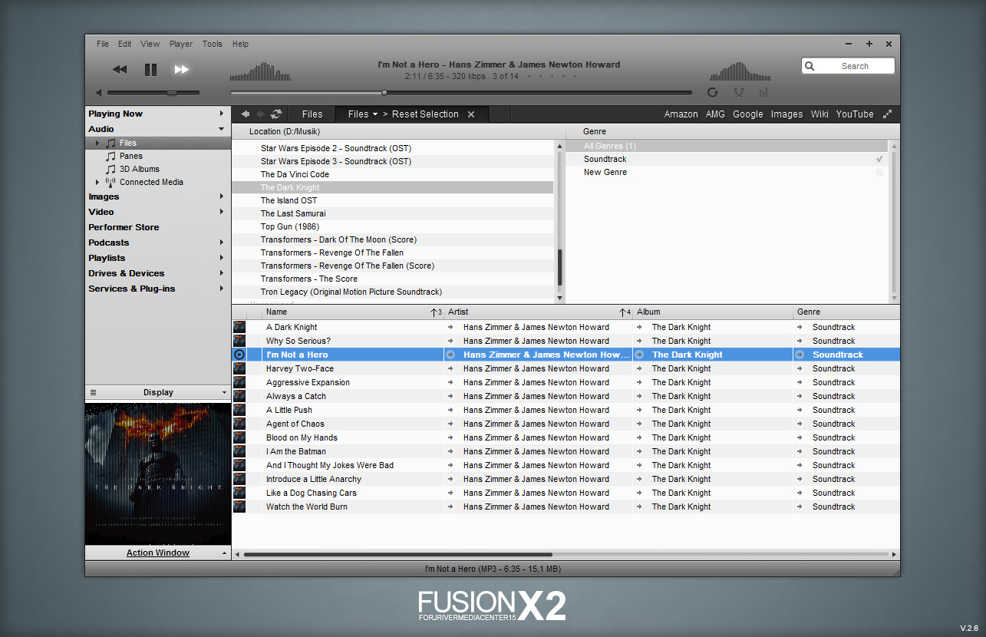Open the Files dropdown in the active tab
This screenshot has width=986, height=637.
click(363, 114)
